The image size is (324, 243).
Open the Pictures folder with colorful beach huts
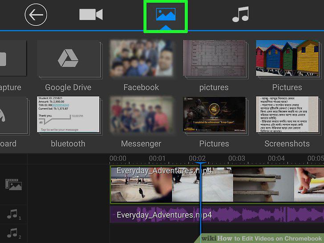point(288,58)
